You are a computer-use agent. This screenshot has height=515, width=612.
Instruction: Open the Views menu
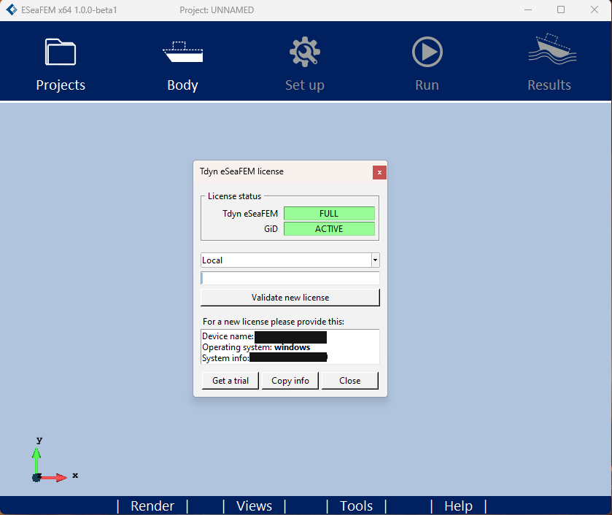254,506
